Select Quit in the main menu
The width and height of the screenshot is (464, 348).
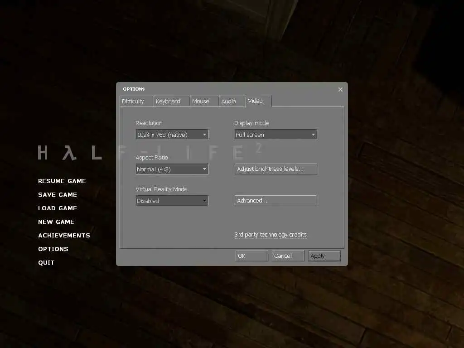[47, 263]
